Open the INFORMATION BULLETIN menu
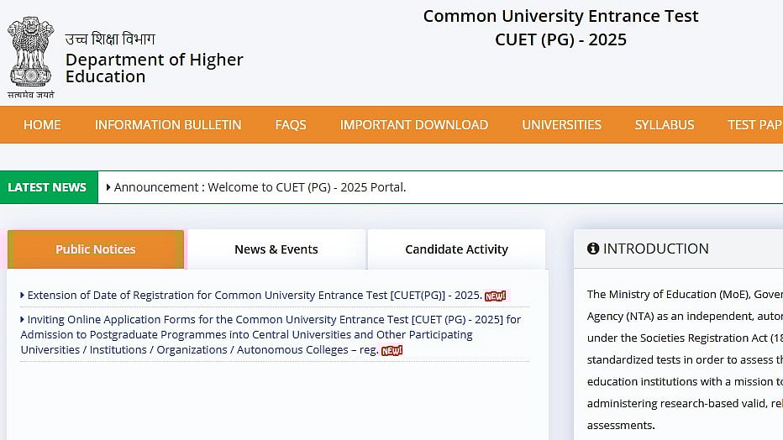This screenshot has width=783, height=440. point(168,124)
